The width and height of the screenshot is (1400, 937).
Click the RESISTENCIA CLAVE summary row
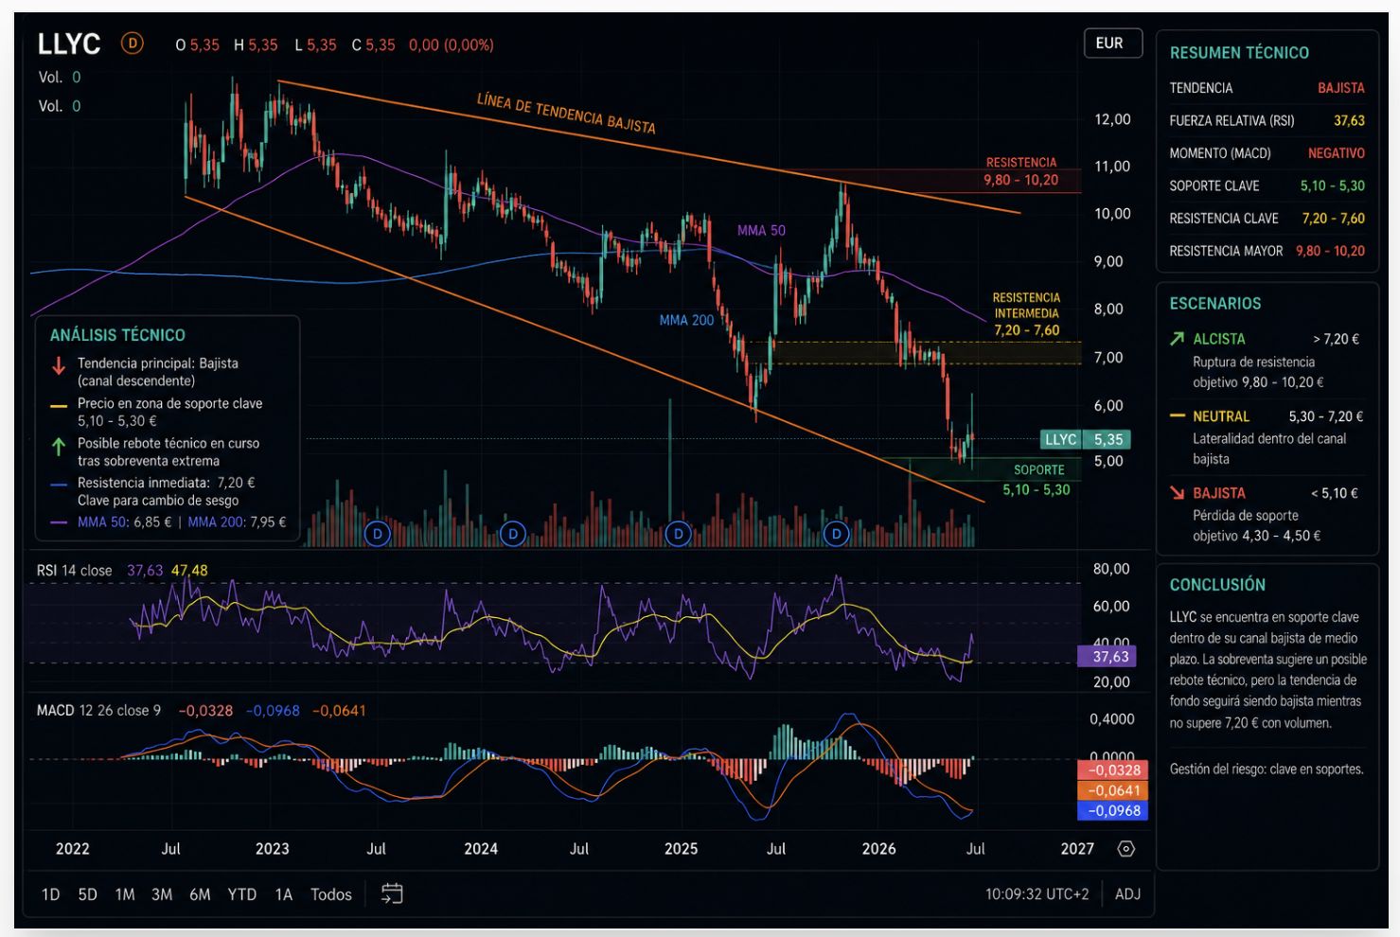point(1267,218)
